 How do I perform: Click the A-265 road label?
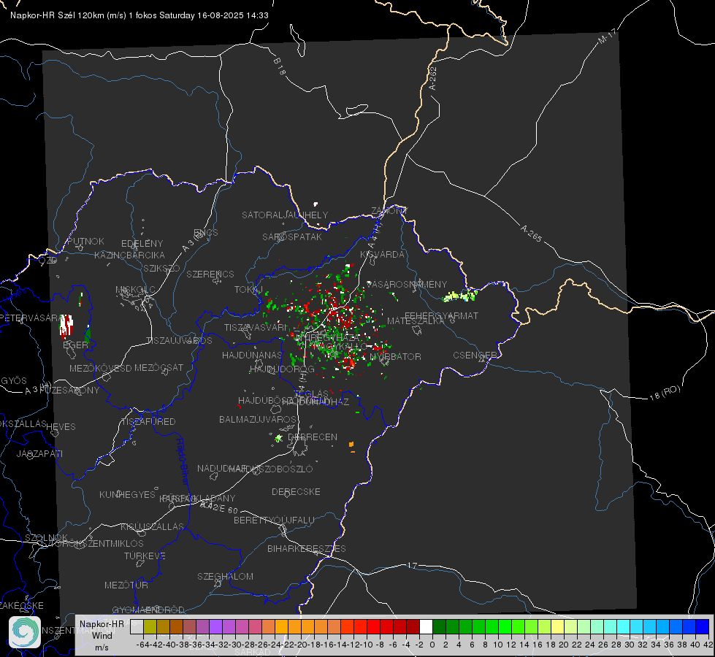pyautogui.click(x=531, y=234)
